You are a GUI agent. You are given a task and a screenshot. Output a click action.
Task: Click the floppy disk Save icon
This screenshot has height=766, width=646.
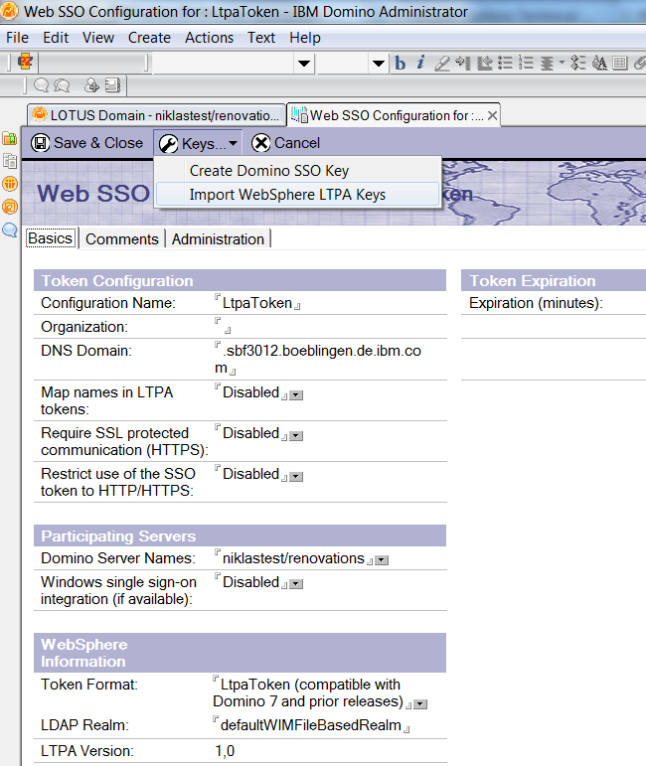click(40, 143)
